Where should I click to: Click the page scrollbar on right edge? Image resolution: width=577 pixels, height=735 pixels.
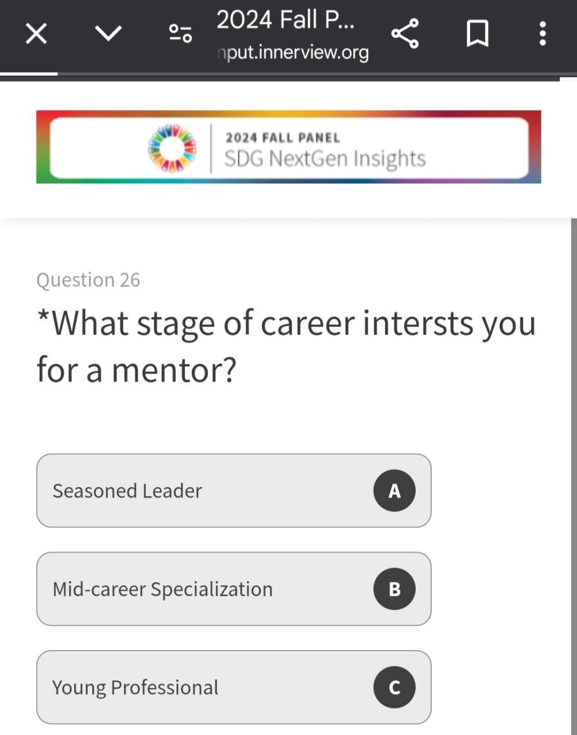click(574, 459)
